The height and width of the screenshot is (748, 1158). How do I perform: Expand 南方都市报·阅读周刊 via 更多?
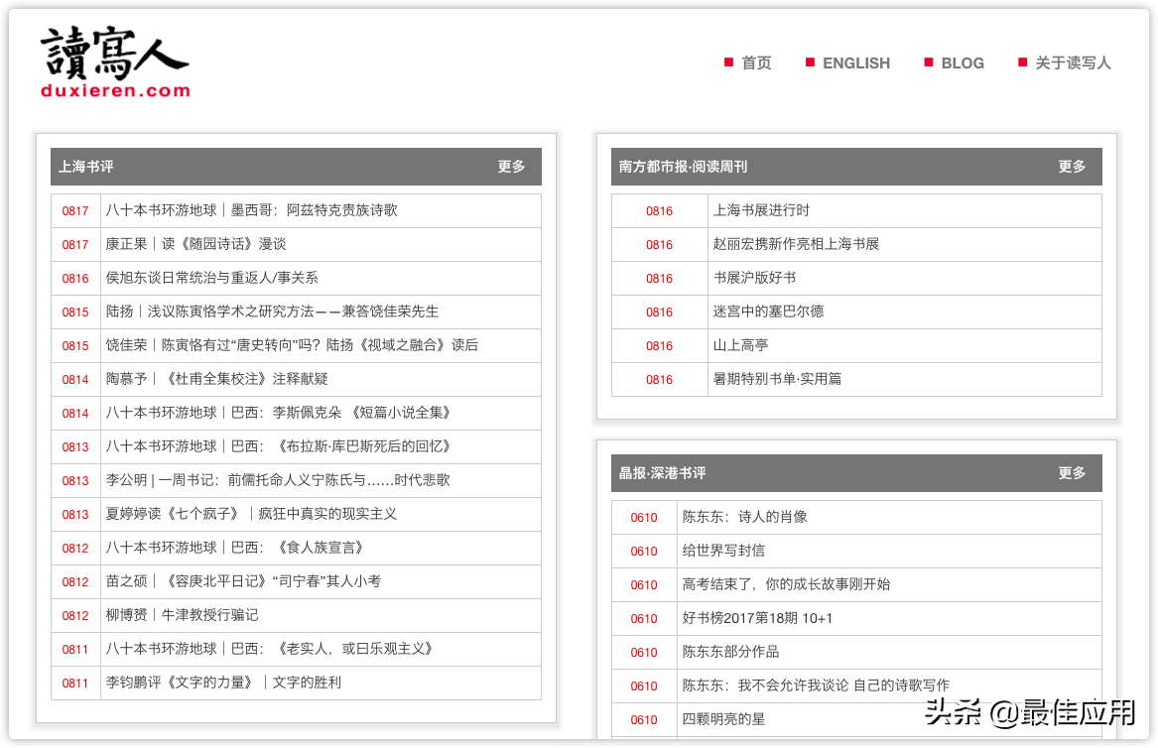[1072, 167]
